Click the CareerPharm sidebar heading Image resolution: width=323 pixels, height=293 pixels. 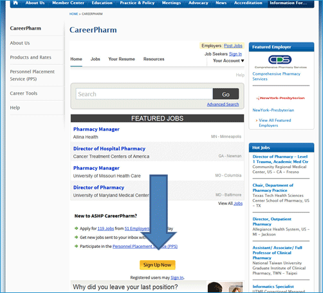25,28
